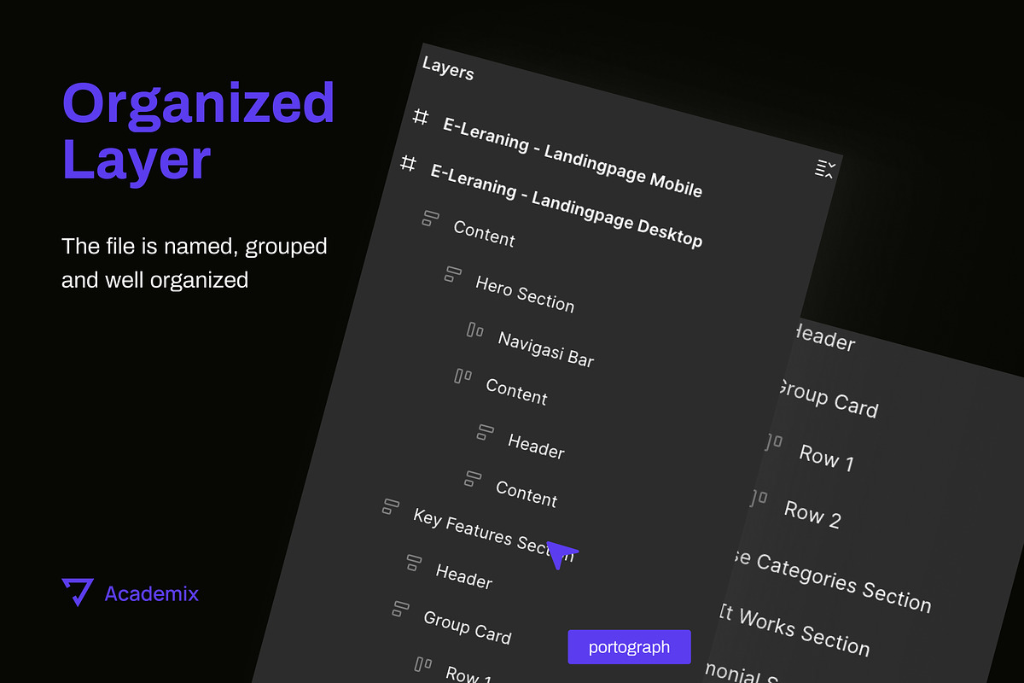Select Content layer directly below Navigasi Bar
1024x683 pixels.
(516, 391)
